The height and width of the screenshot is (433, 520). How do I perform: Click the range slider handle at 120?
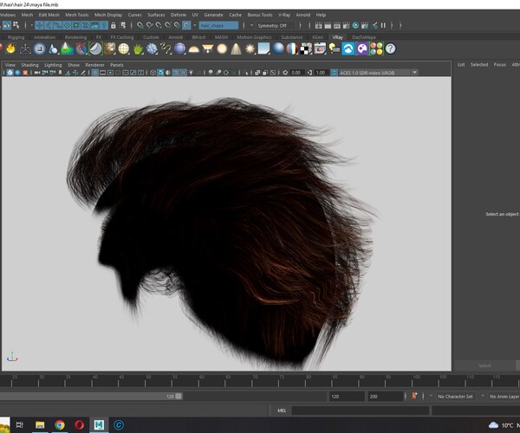click(179, 397)
